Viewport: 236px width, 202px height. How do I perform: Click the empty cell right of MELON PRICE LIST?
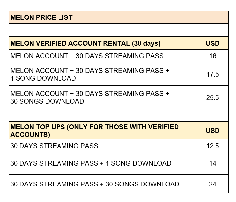click(212, 17)
